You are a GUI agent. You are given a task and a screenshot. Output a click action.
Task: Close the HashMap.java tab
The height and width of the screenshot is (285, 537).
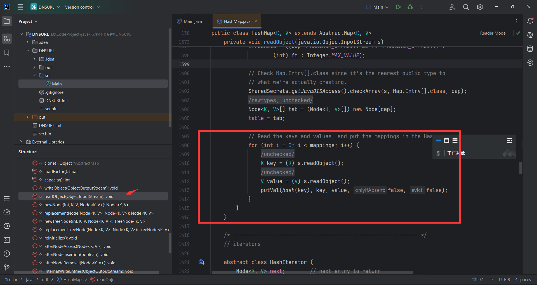click(256, 21)
